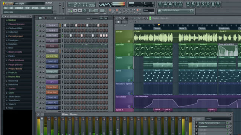
Task: Open the Line snap dropdown
Action: [x=149, y=10]
